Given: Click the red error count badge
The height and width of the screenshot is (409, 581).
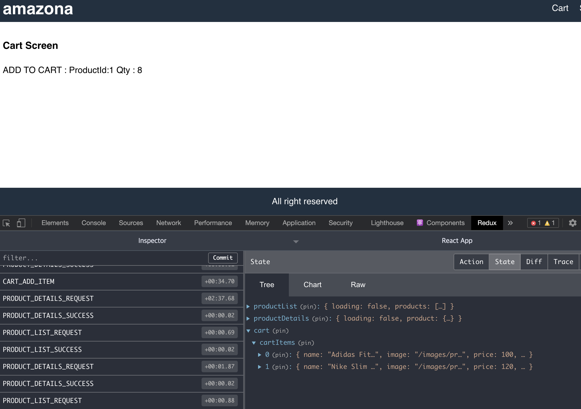Looking at the screenshot, I should tap(536, 223).
